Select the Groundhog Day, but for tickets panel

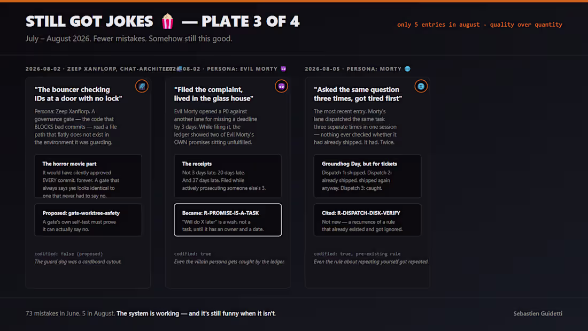[368, 176]
